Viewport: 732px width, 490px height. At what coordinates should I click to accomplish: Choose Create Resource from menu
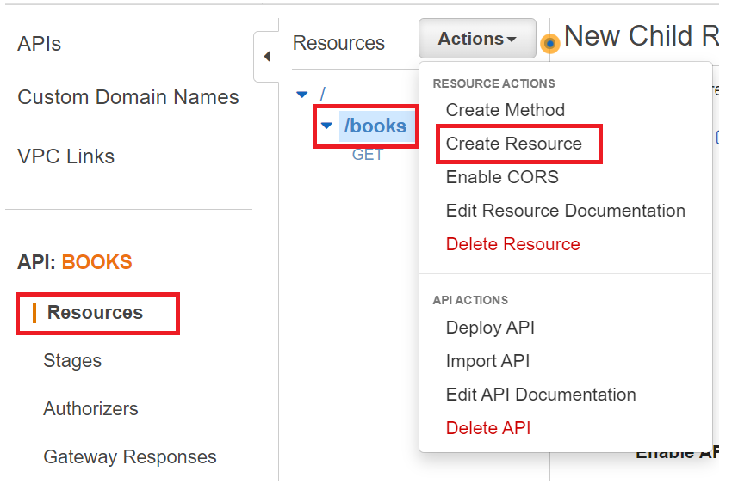click(514, 144)
